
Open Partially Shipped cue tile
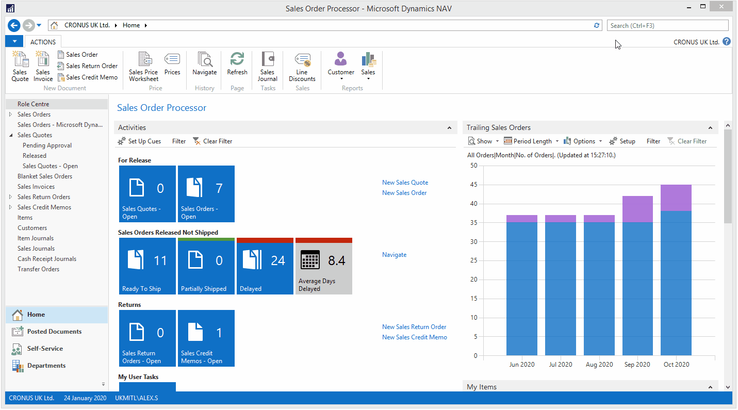(206, 266)
